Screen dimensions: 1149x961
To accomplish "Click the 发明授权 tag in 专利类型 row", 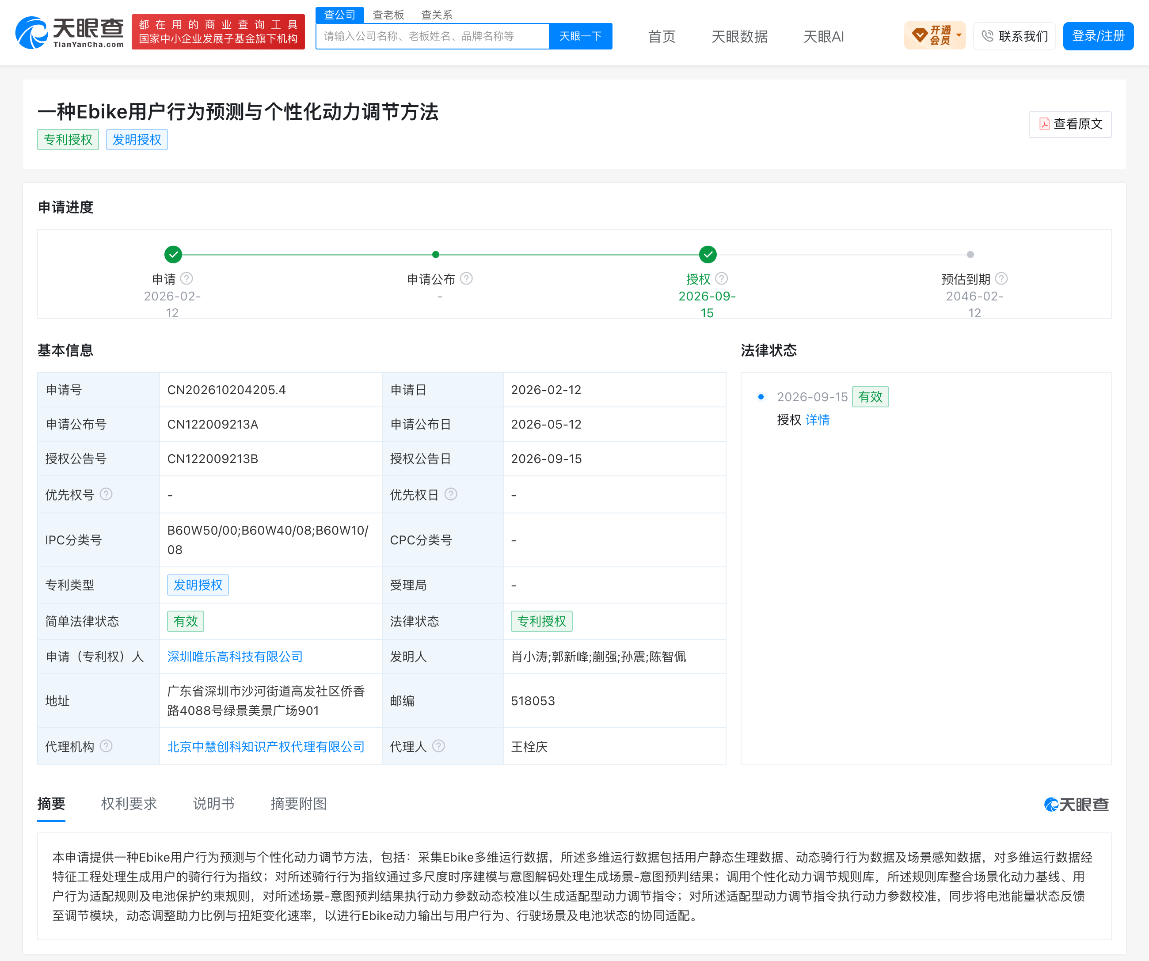I will [x=198, y=585].
